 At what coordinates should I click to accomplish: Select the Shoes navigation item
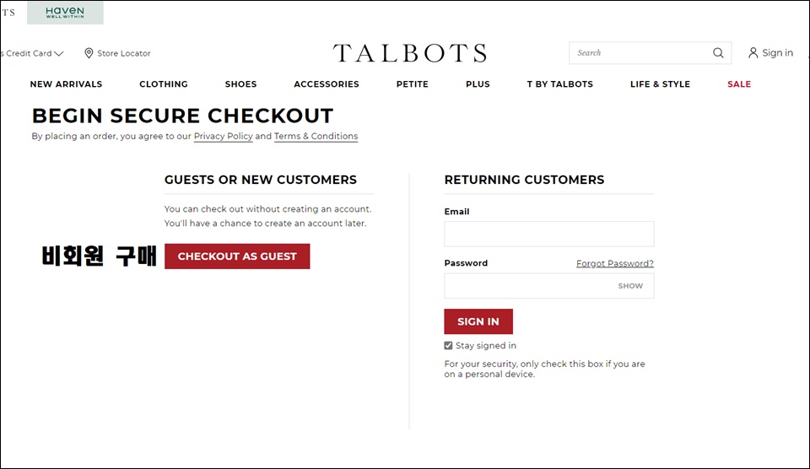click(x=240, y=84)
